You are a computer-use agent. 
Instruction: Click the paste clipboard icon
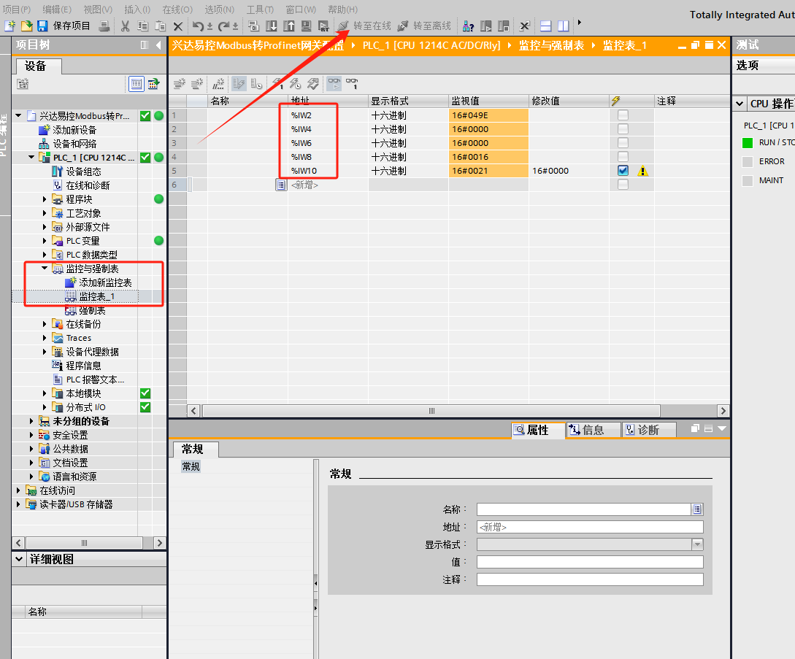tap(160, 26)
